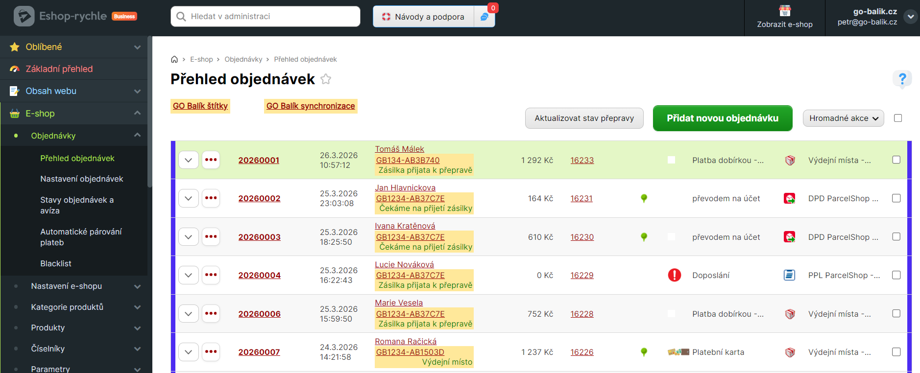Open the account dropdown for go-balik.cz
Viewport: 920px width, 373px height.
(910, 17)
